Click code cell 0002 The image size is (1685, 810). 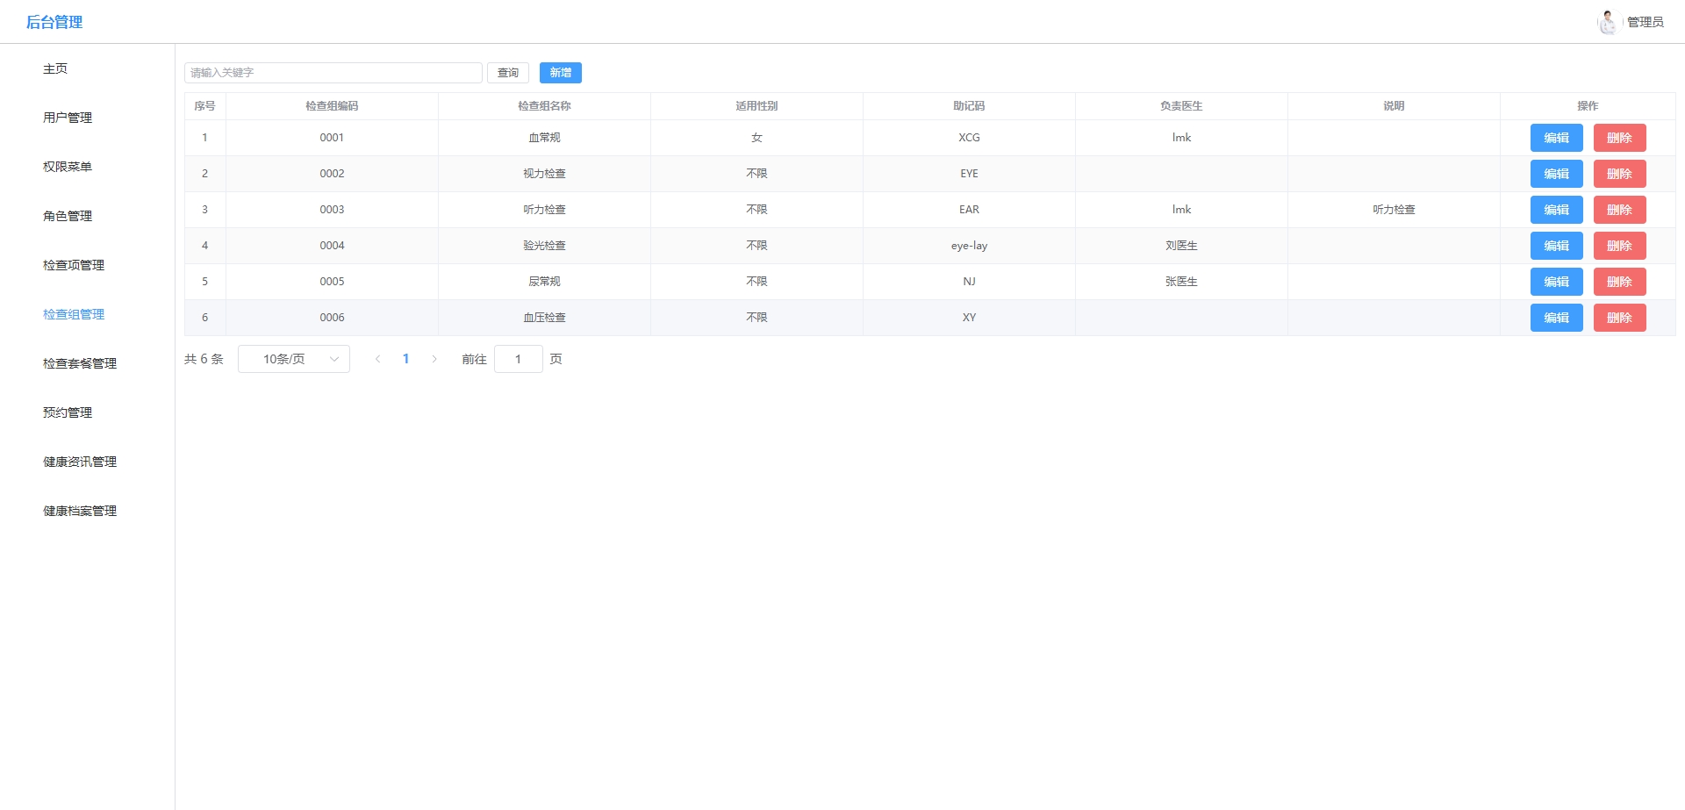pos(332,174)
